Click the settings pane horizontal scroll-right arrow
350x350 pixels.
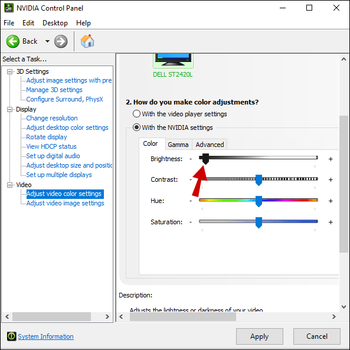click(x=334, y=316)
